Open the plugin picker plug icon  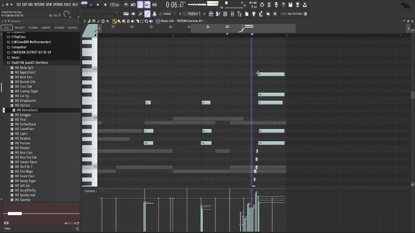(254, 14)
